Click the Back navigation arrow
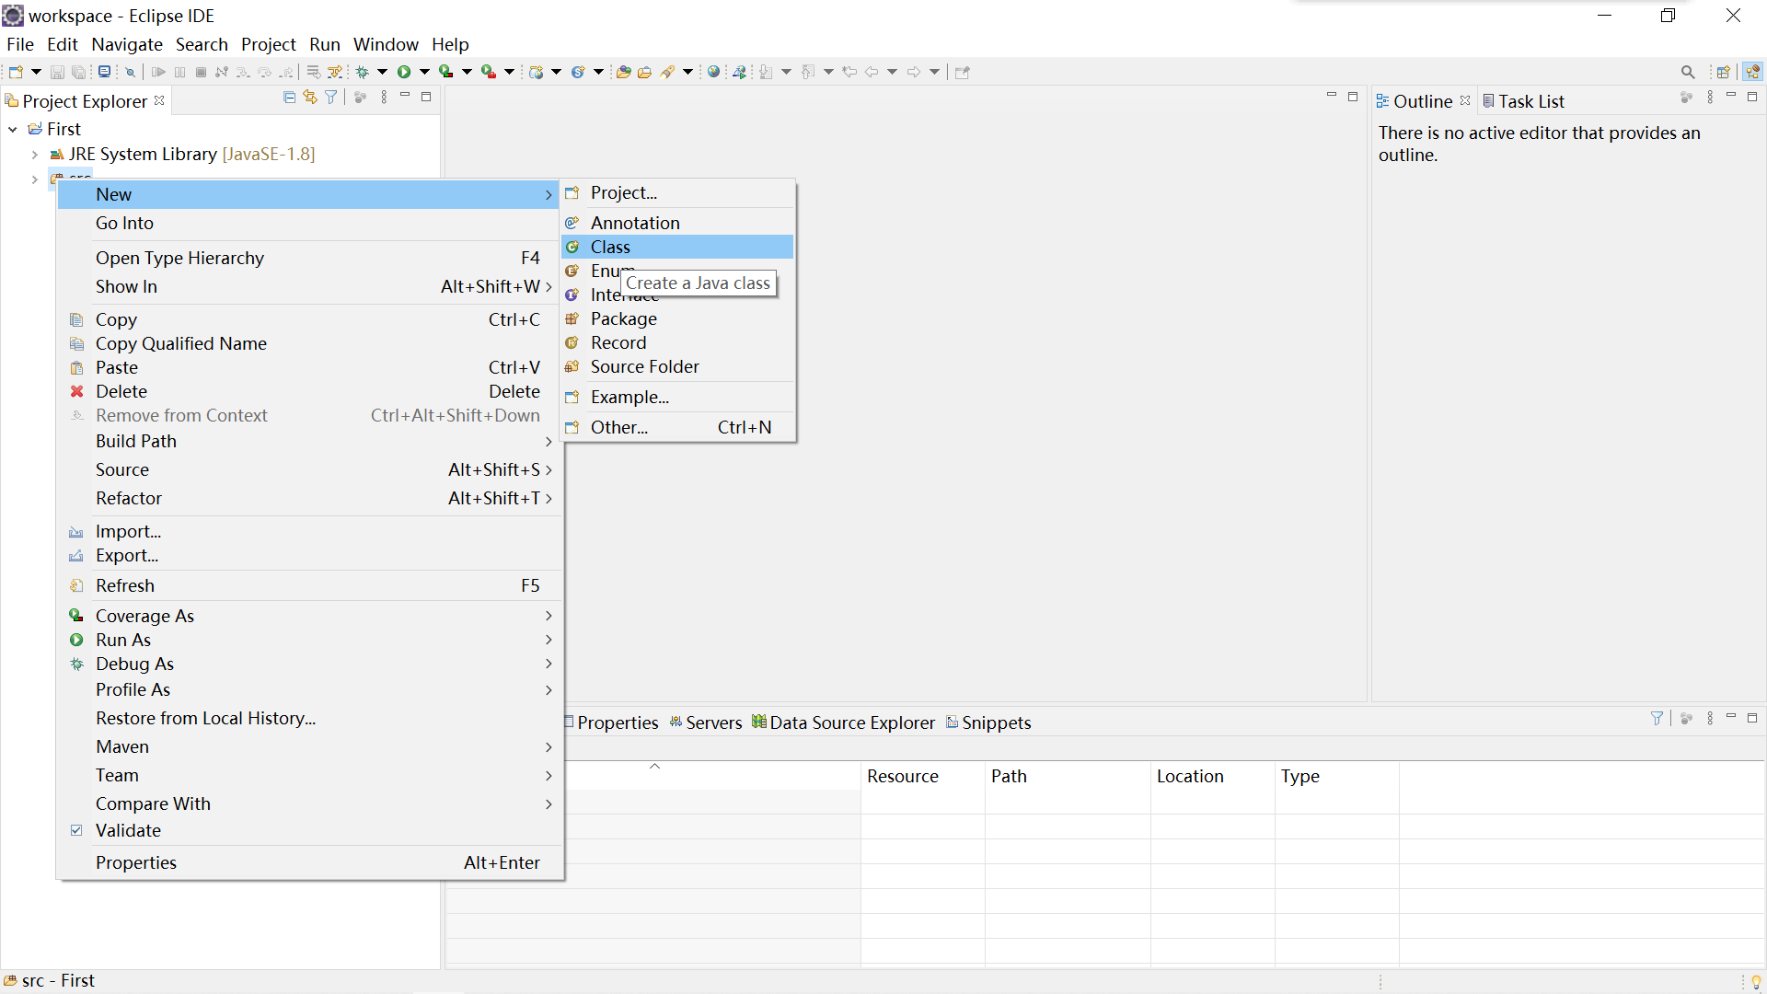This screenshot has width=1767, height=994. coord(872,72)
